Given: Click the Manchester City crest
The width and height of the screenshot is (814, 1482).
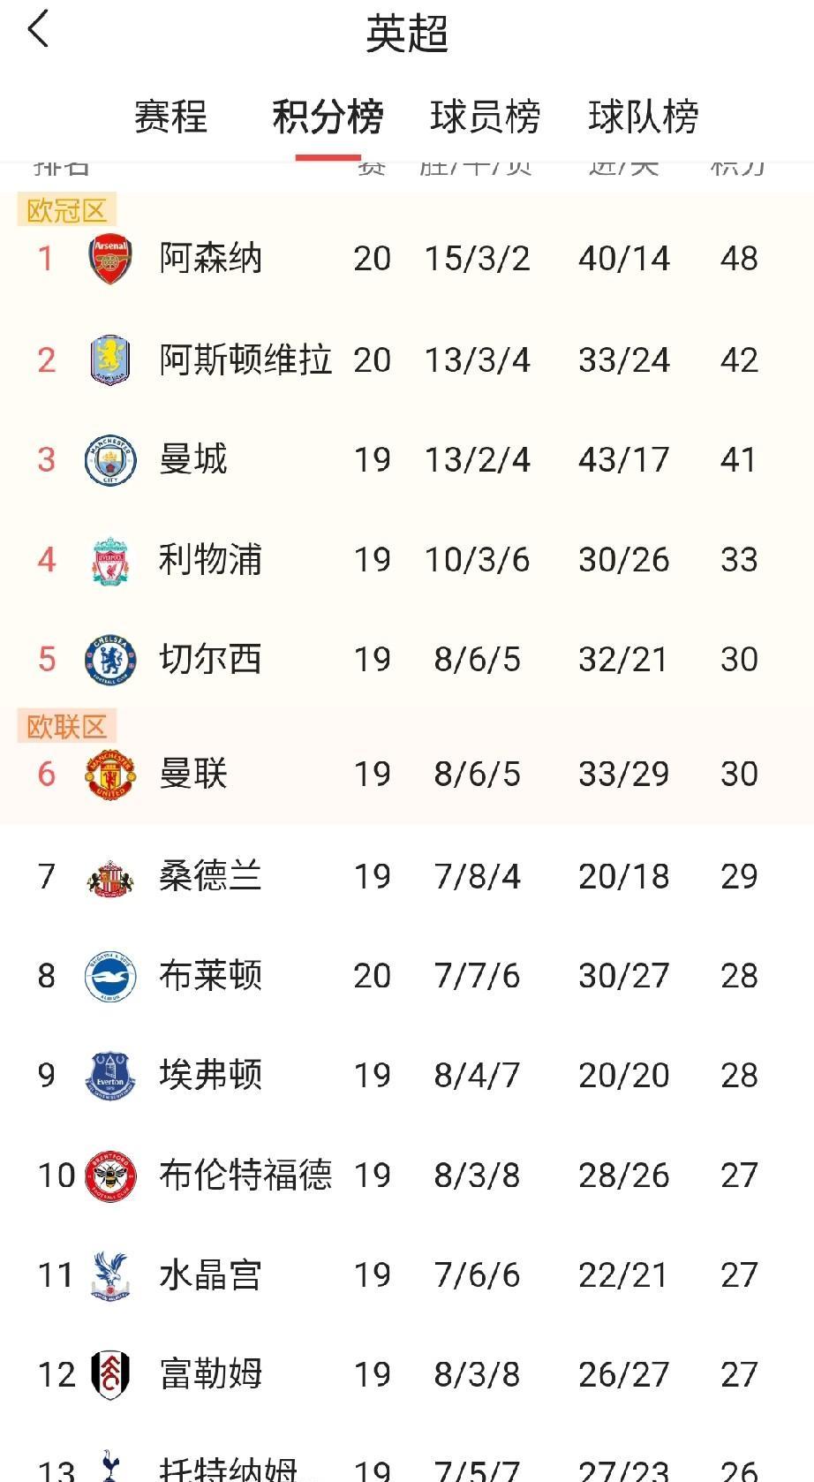Looking at the screenshot, I should pyautogui.click(x=110, y=460).
